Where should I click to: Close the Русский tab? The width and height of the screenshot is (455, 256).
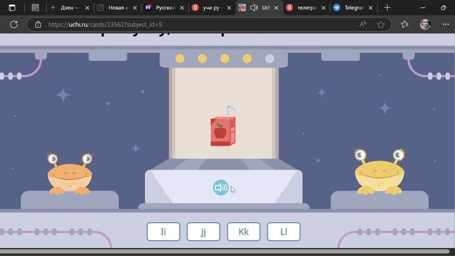[182, 8]
